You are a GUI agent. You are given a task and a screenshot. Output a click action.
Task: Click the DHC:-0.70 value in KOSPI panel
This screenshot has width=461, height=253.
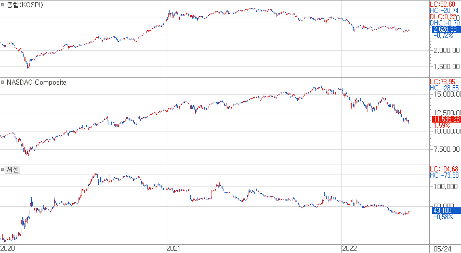coord(444,23)
